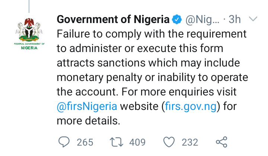Open the @firsNigeria mention link

point(87,107)
